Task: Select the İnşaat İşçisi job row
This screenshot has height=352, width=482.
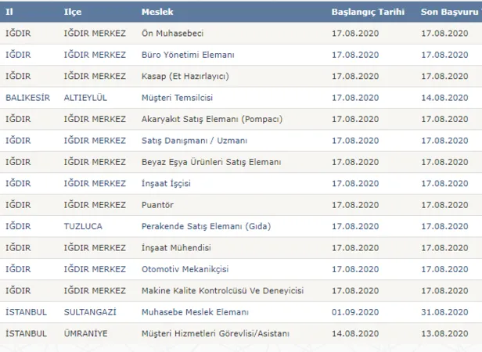Action: (x=166, y=183)
